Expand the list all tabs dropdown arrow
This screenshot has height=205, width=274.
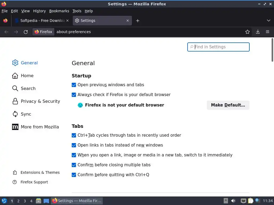tap(269, 21)
